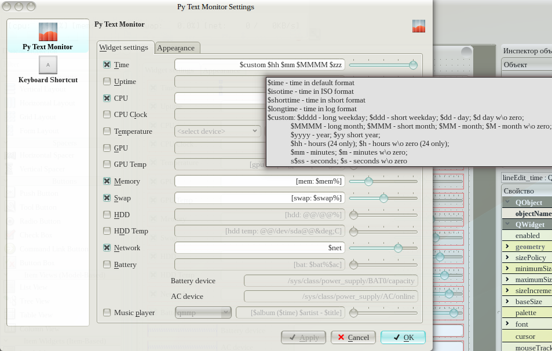
Task: Collapse the QObject property group
Action: pos(507,203)
